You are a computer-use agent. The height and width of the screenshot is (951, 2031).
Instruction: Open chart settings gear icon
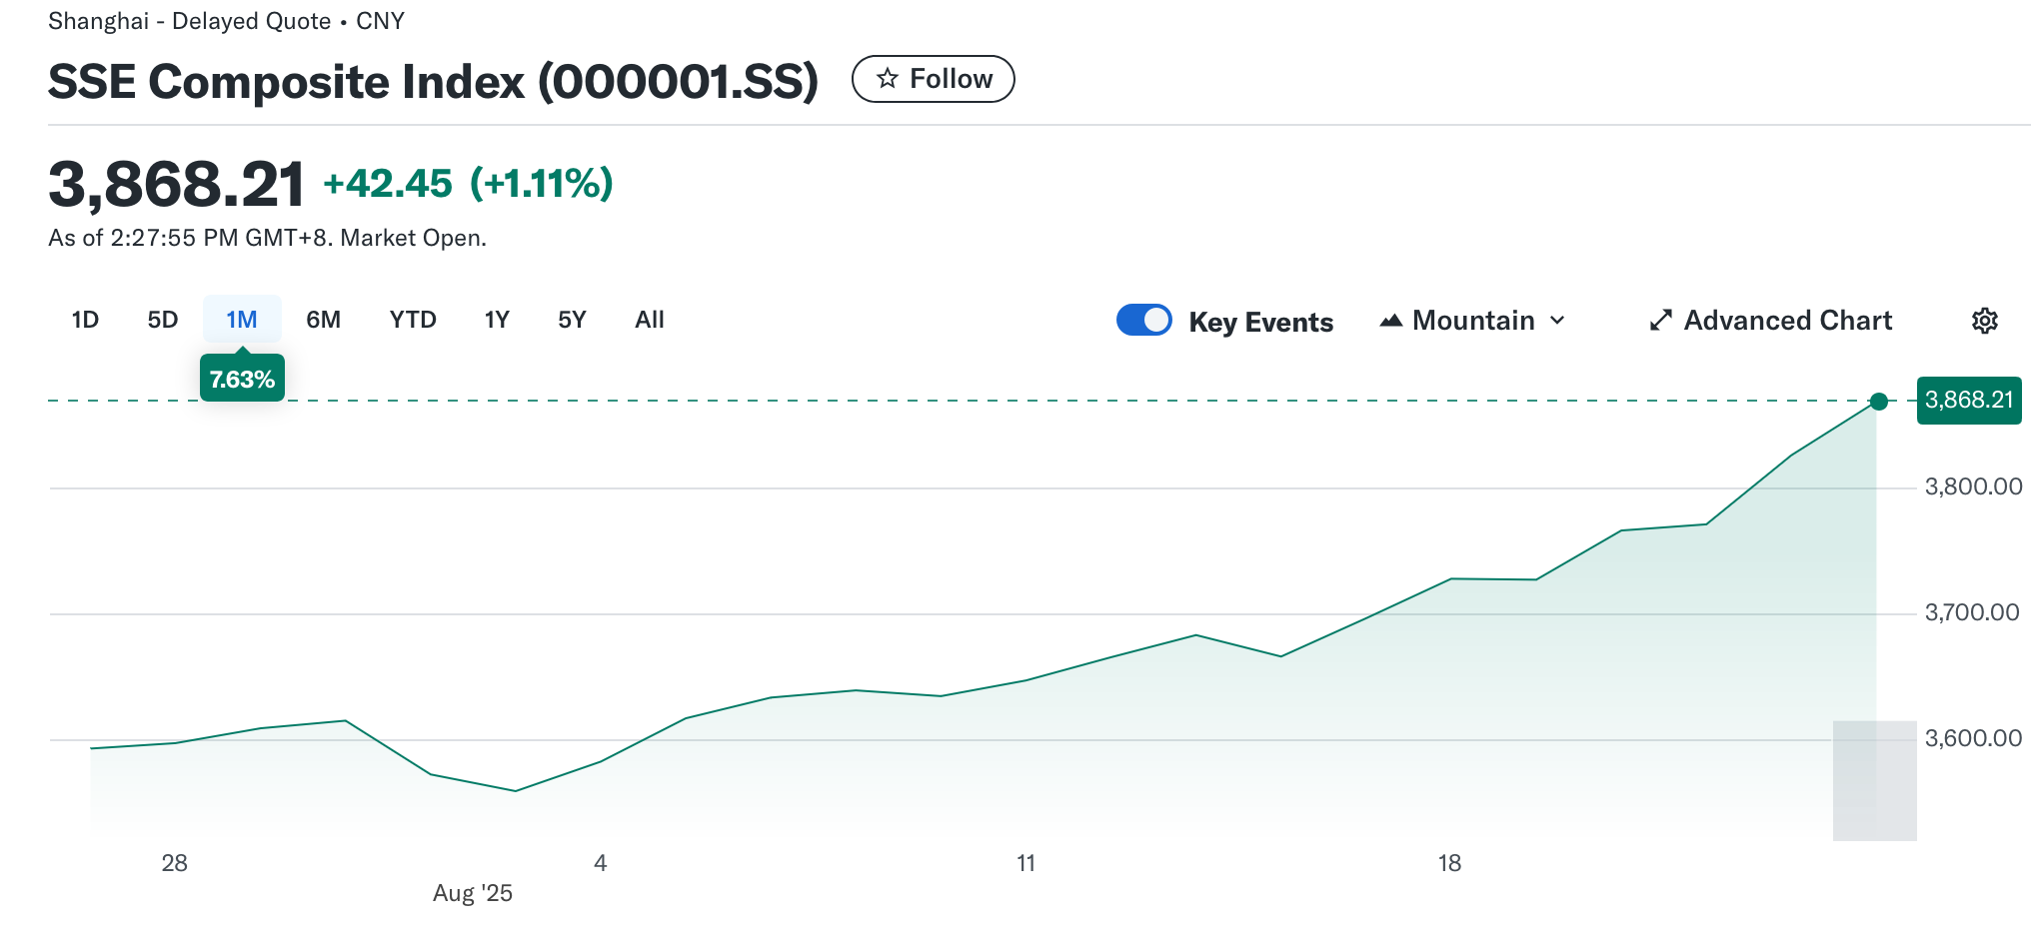pyautogui.click(x=1984, y=321)
